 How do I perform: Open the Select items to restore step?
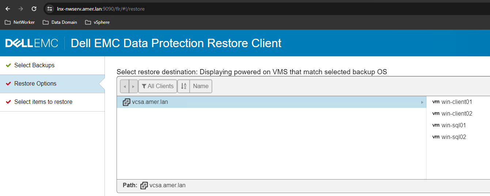[x=43, y=102]
